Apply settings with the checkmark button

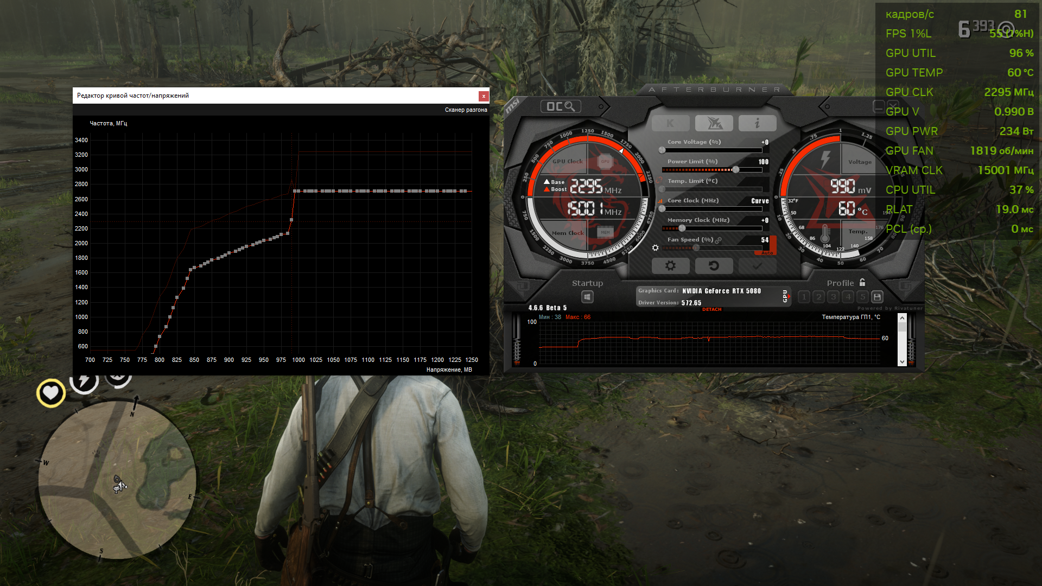click(x=757, y=265)
